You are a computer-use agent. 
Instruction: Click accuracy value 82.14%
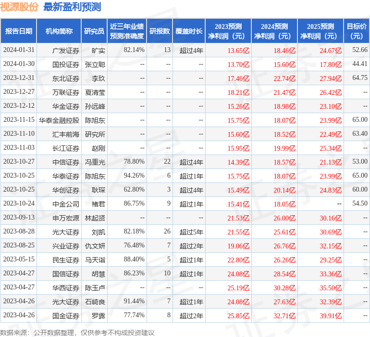tap(134, 50)
